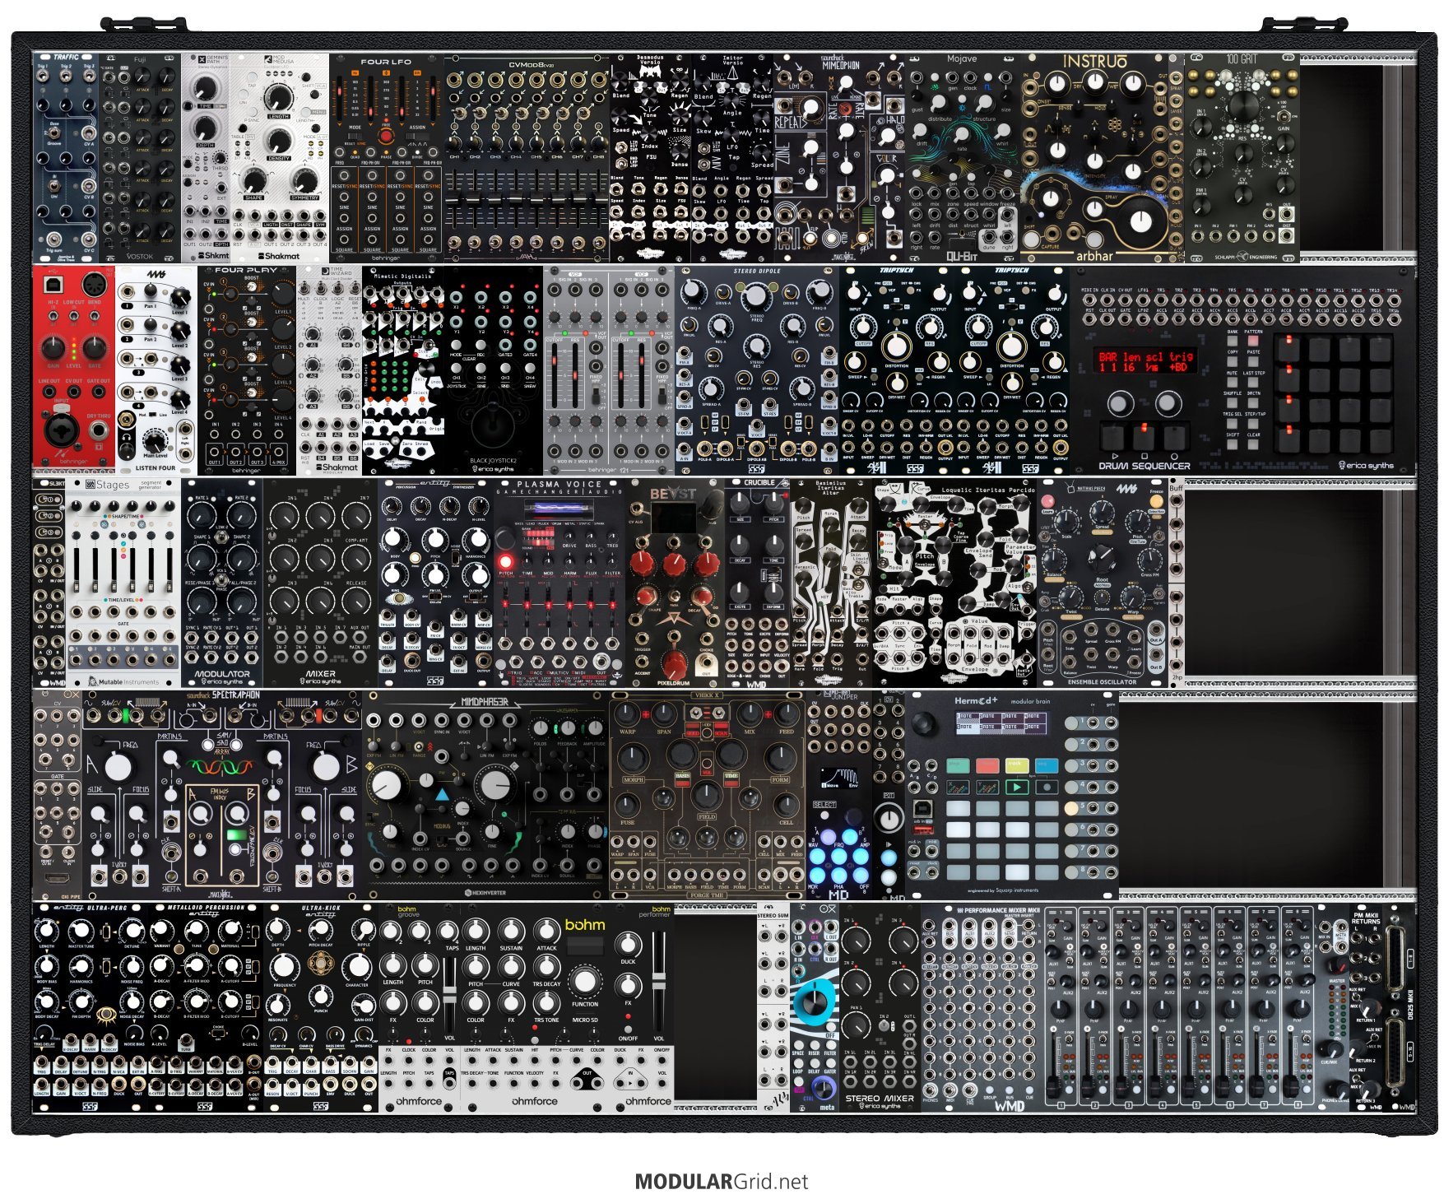Viewport: 1444px width, 1199px height.
Task: Select the PATTERN button on Drum Sequencer
Action: pos(1252,342)
